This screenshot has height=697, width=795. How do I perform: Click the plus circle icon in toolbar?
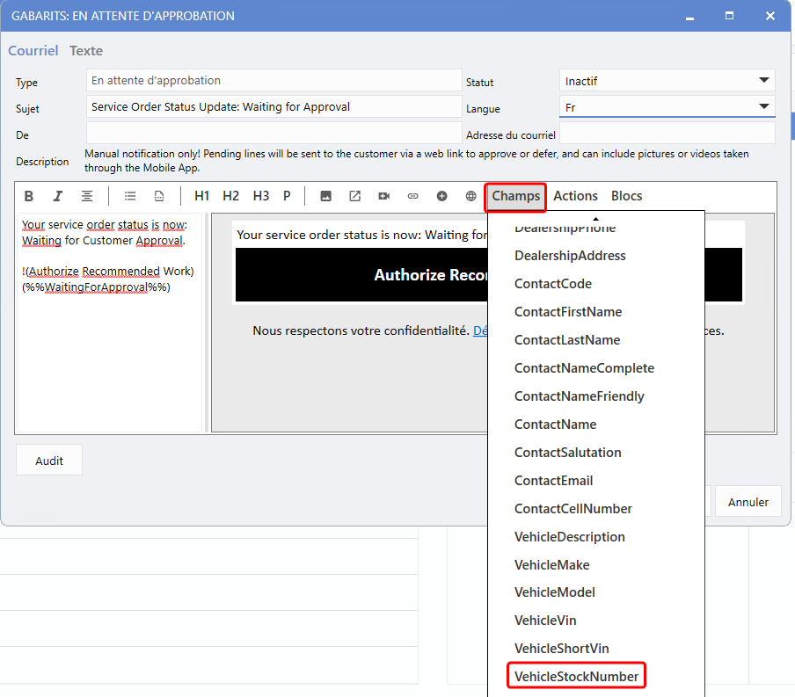coord(441,196)
